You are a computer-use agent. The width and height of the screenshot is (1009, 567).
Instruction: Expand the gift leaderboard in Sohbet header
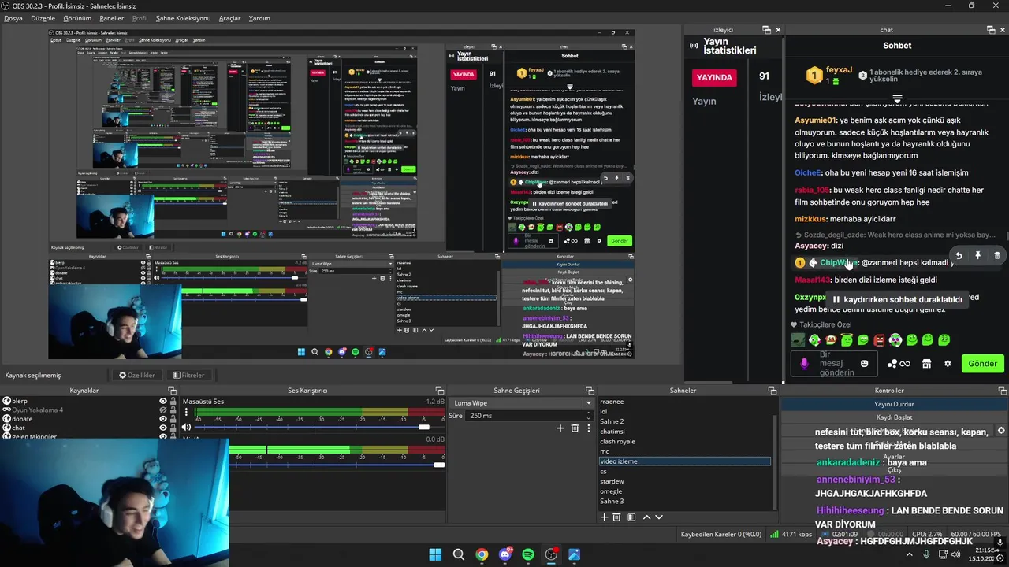897,99
